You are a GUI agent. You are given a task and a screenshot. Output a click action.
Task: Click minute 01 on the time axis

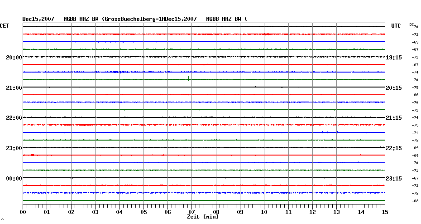(x=47, y=212)
